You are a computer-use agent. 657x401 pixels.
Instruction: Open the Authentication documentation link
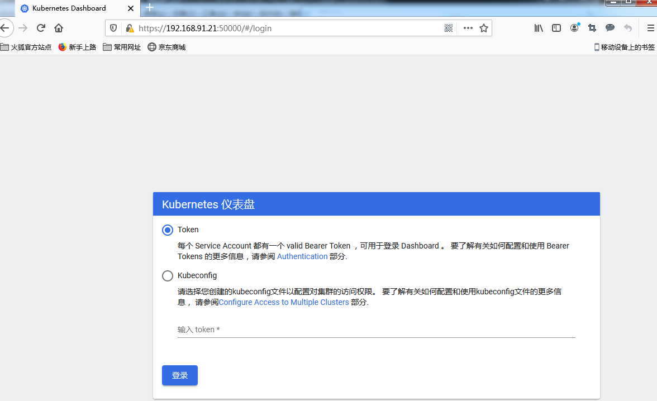[302, 256]
